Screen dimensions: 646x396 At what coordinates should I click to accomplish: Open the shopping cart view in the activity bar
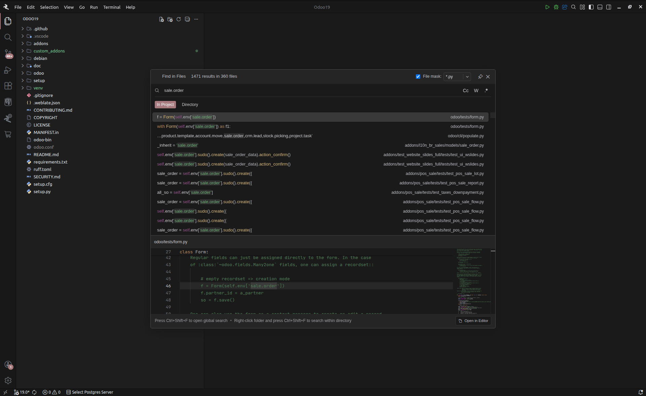pos(8,134)
